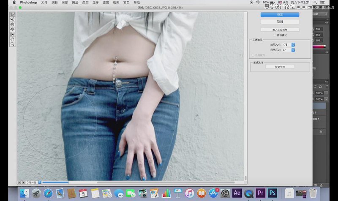Select the Bloat tool
338x201 pixels.
coord(12,29)
